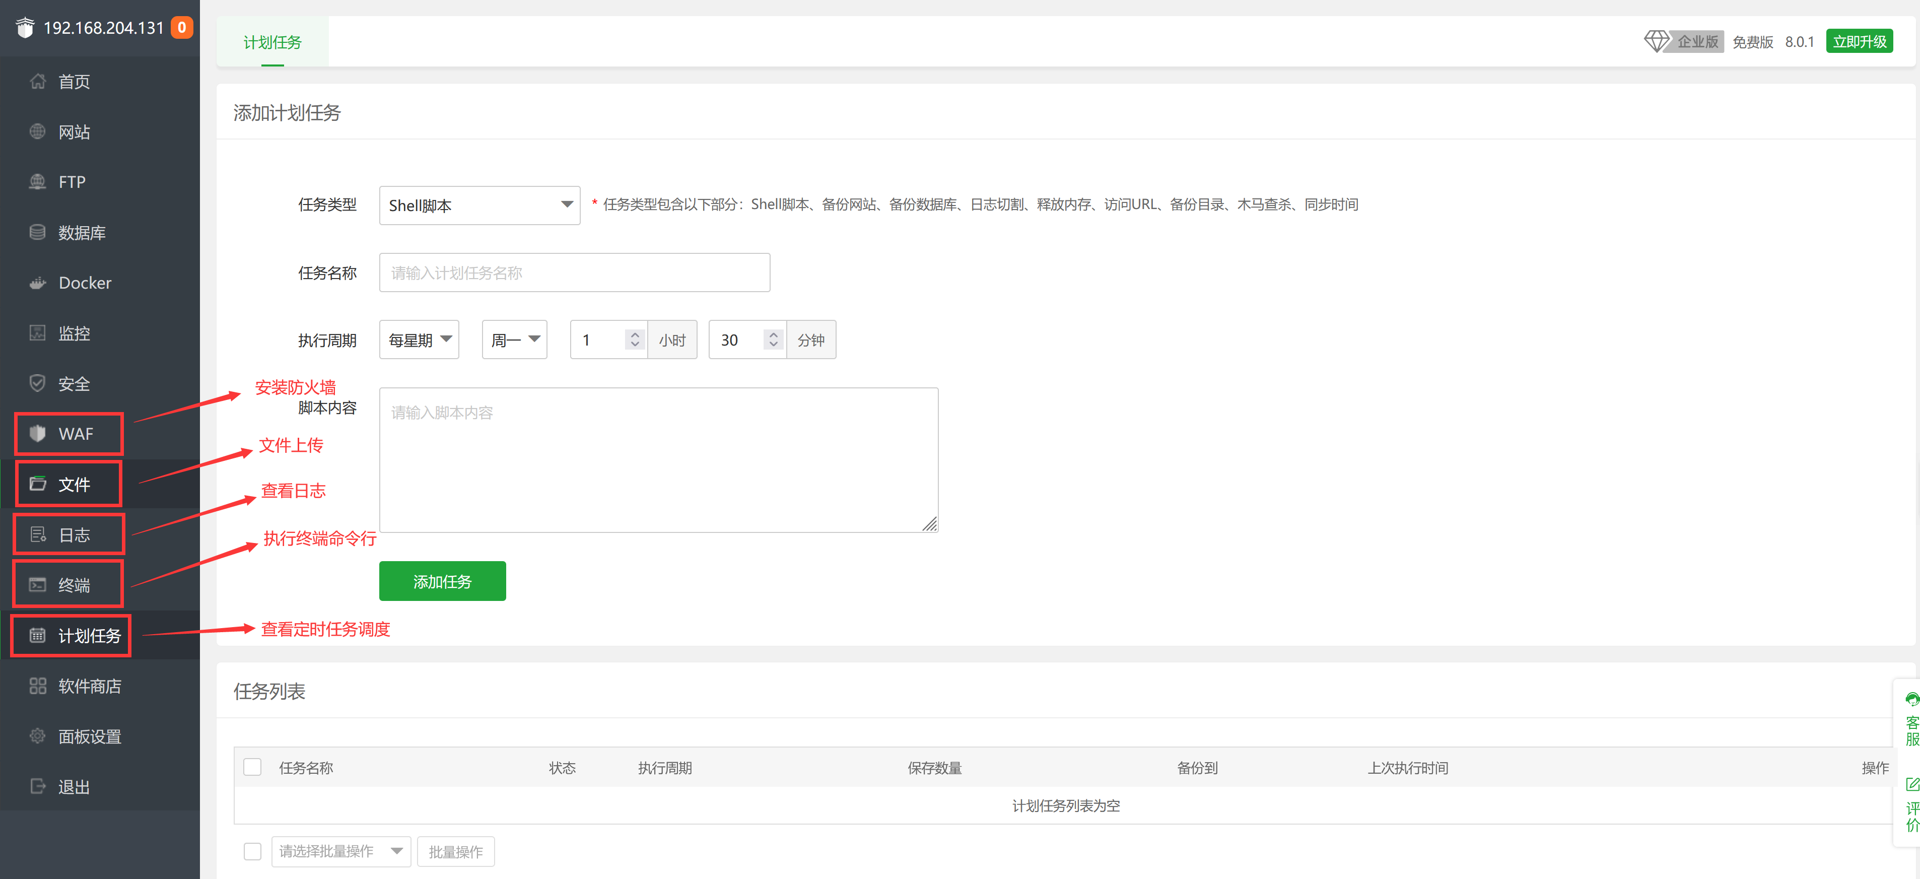Select the 计划任务 tab at top

coord(272,42)
